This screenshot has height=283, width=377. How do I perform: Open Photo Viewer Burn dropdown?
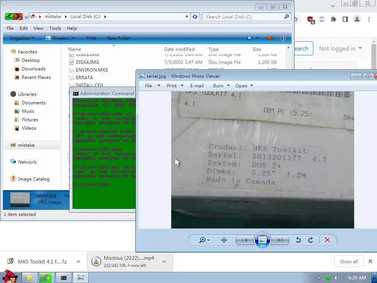221,85
